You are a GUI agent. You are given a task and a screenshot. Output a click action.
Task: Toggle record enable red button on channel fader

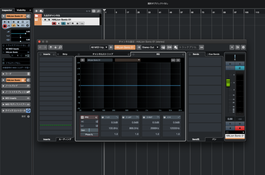pos(240,128)
